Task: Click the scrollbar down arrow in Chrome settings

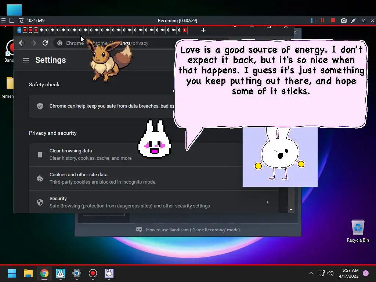Action: point(291,210)
